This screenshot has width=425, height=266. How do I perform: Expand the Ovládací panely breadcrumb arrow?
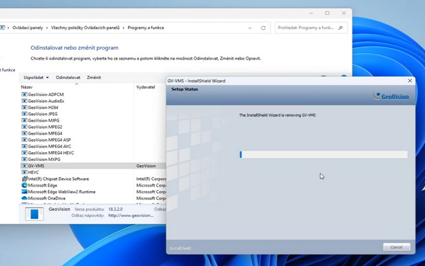click(x=47, y=28)
